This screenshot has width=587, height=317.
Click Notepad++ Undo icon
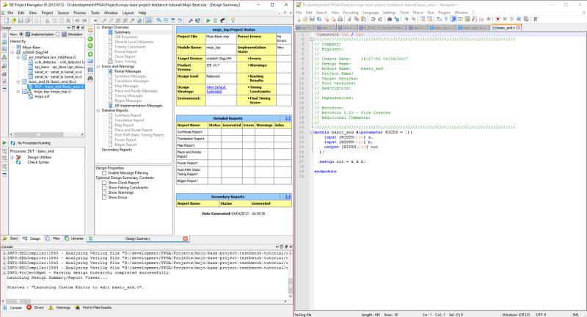[x=373, y=19]
